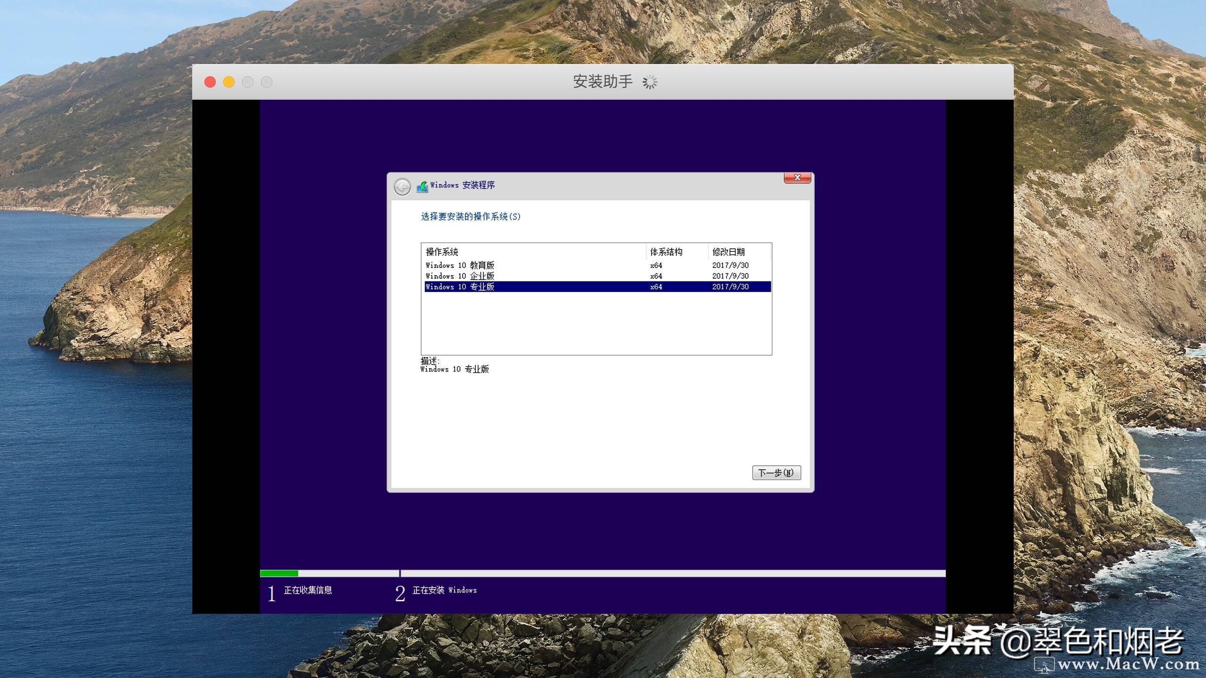This screenshot has height=678, width=1206.
Task: Click the 安装助手 window title text
Action: [x=602, y=81]
